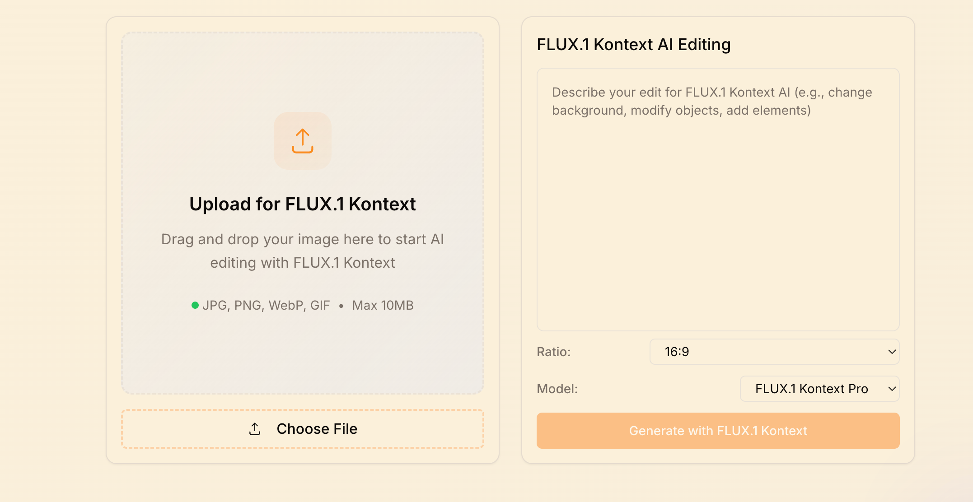This screenshot has width=973, height=502.
Task: Click the "Model:" label
Action: click(557, 389)
